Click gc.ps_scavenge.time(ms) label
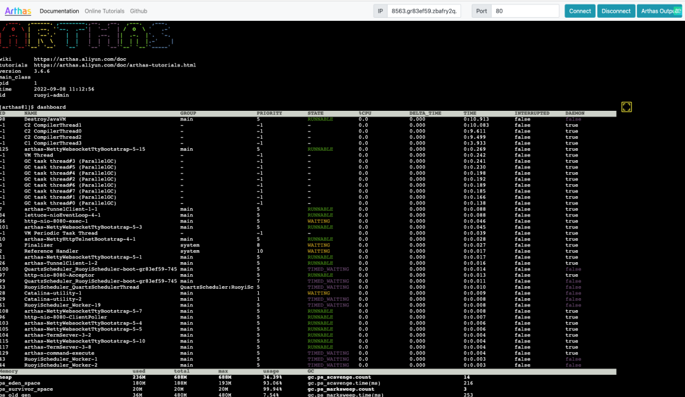 coord(344,384)
